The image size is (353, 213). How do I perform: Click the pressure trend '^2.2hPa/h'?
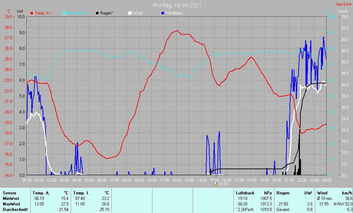(244, 210)
